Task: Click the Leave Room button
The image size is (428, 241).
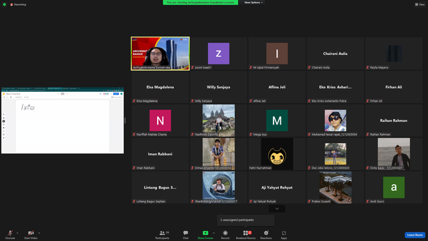Action: (x=415, y=235)
